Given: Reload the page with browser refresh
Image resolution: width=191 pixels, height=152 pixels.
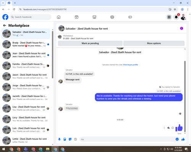Looking at the screenshot, I should (x=14, y=9).
